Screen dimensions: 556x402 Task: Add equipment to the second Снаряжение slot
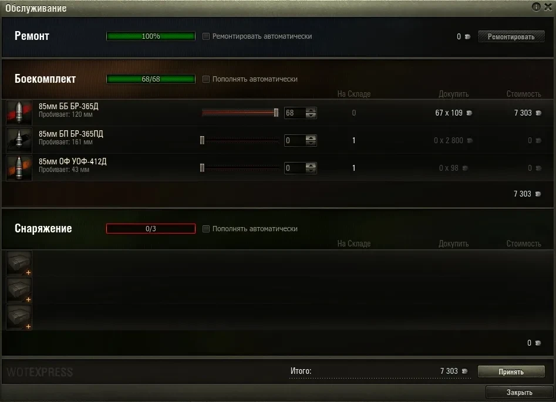(19, 290)
